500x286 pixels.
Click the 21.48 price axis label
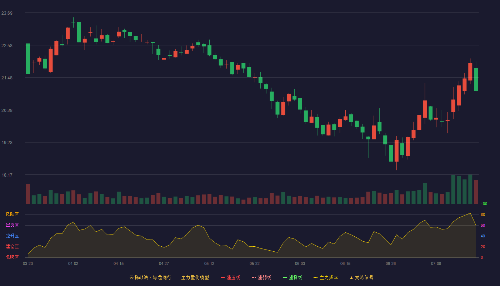[7, 78]
